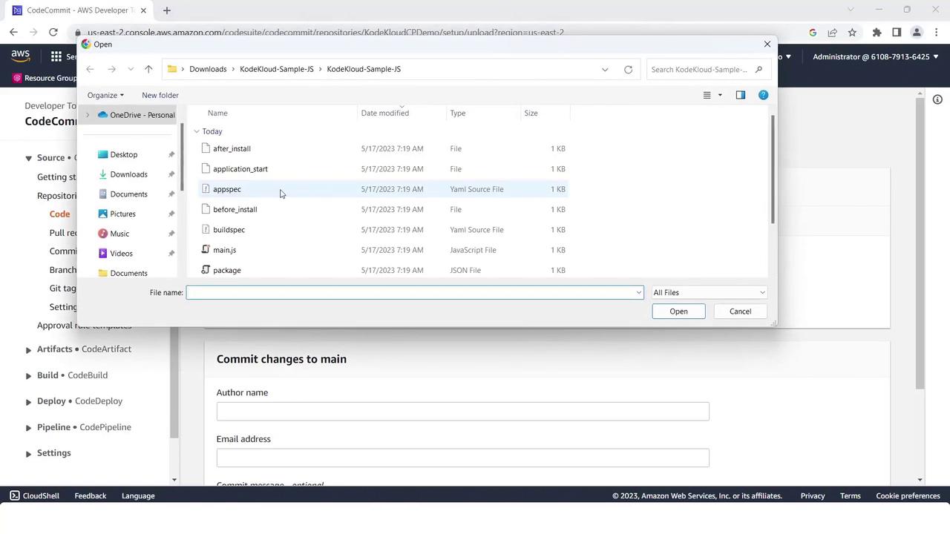Image resolution: width=950 pixels, height=534 pixels.
Task: Click Downloads in the breadcrumb path
Action: click(208, 69)
